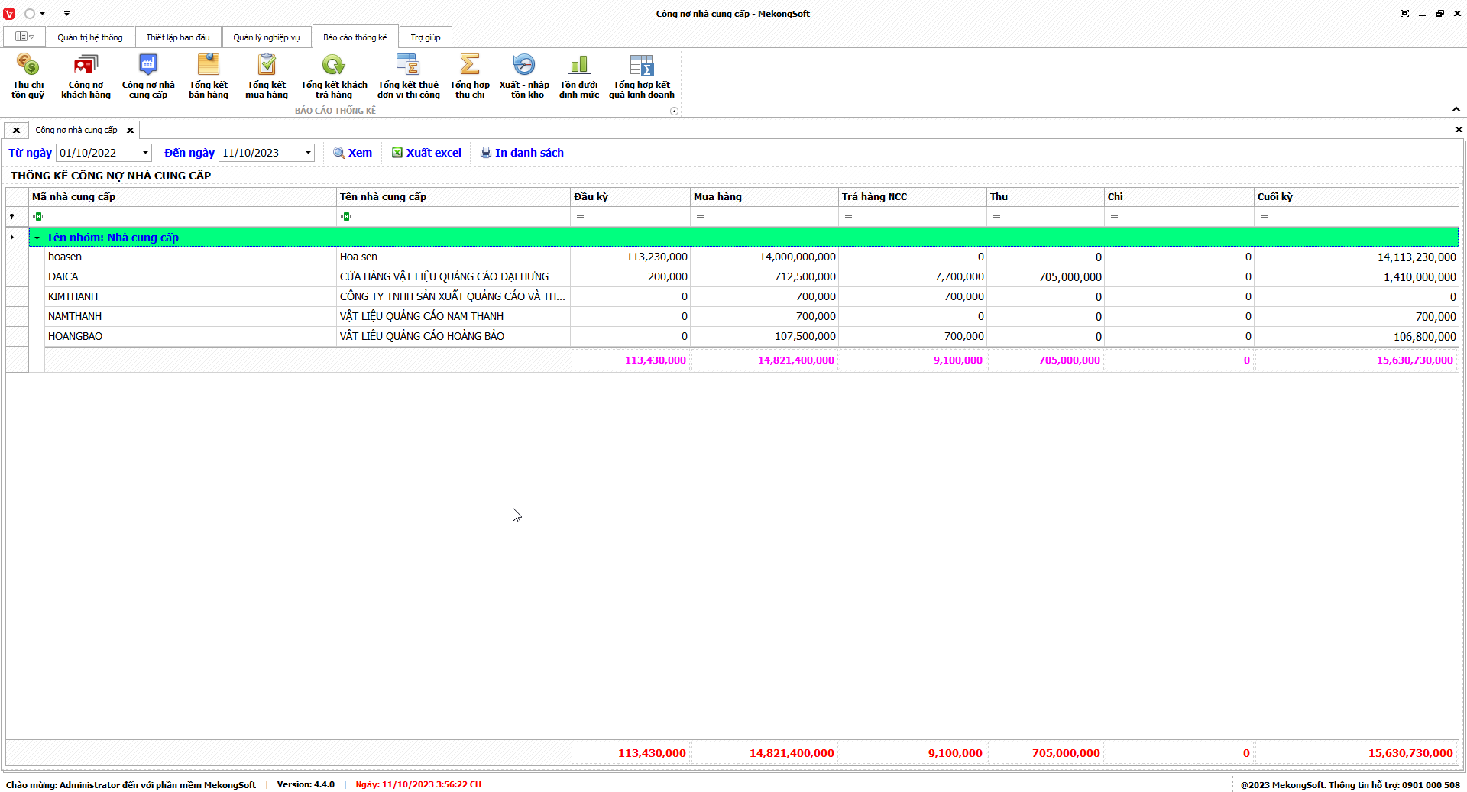This screenshot has height=792, width=1467.
Task: Open the Thu chi tồn quỹ report
Action: [28, 76]
